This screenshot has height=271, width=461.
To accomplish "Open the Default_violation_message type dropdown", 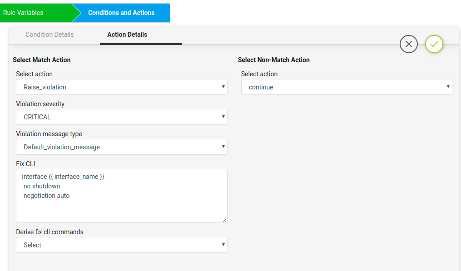I will (122, 147).
